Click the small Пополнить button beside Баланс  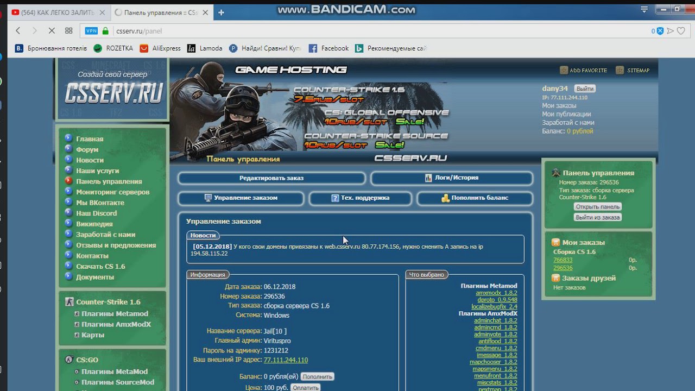[x=317, y=376]
